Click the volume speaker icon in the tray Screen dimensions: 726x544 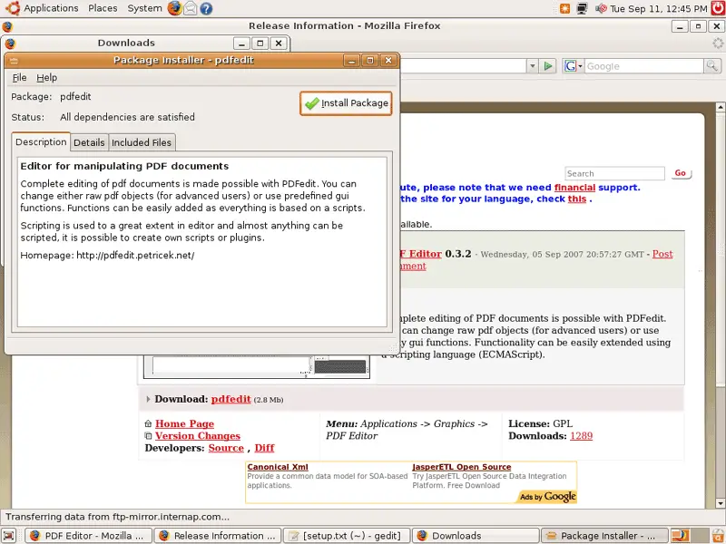pyautogui.click(x=601, y=8)
